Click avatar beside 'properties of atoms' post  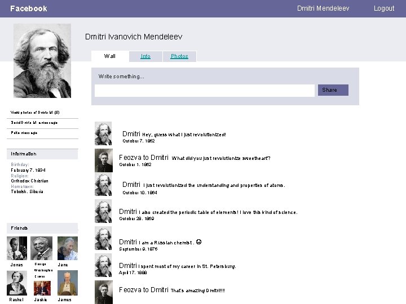(103, 185)
